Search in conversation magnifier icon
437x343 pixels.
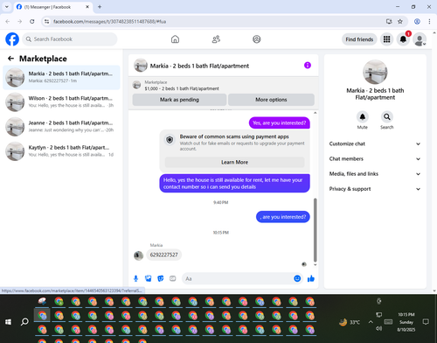(x=387, y=116)
